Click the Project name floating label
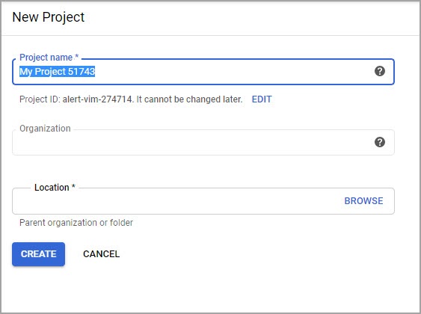 coord(49,57)
